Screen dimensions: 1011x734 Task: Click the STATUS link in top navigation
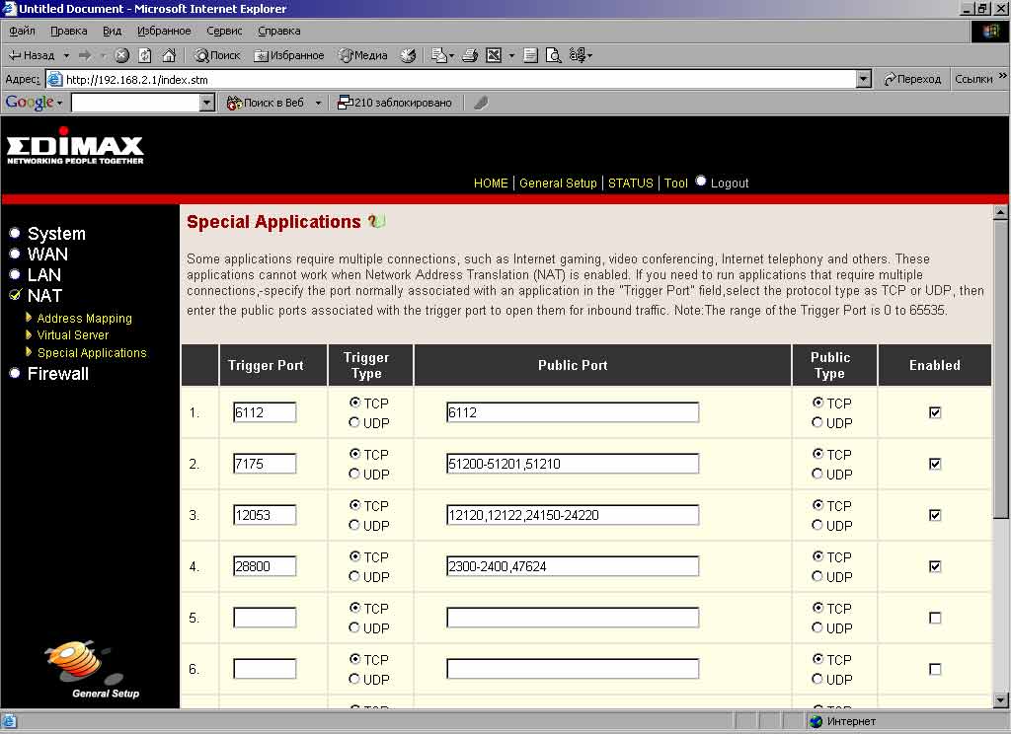point(630,183)
